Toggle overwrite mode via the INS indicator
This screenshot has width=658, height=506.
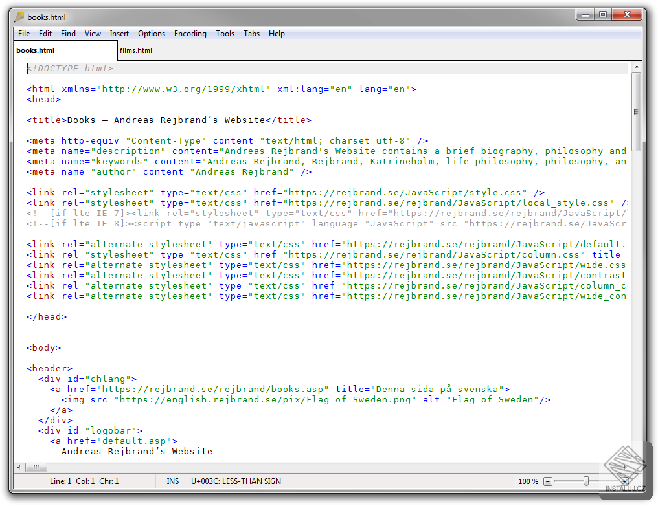(x=172, y=481)
